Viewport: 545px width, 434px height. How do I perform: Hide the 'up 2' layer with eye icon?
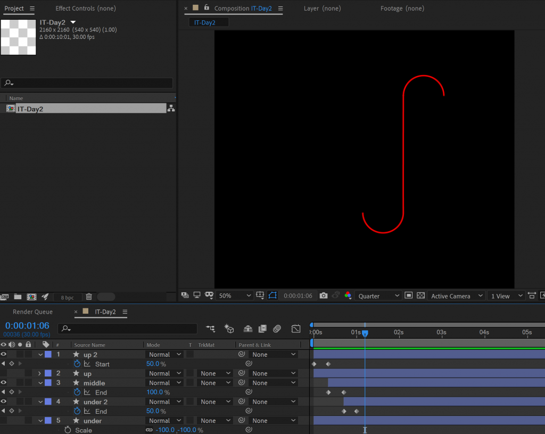[x=4, y=354]
